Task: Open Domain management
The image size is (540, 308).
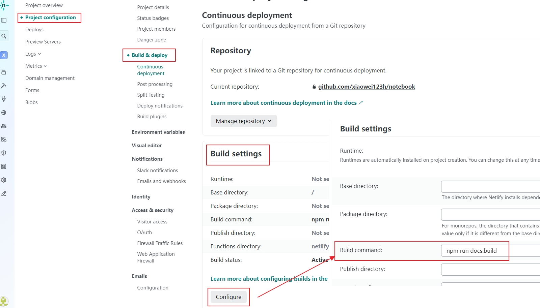Action: click(x=50, y=78)
